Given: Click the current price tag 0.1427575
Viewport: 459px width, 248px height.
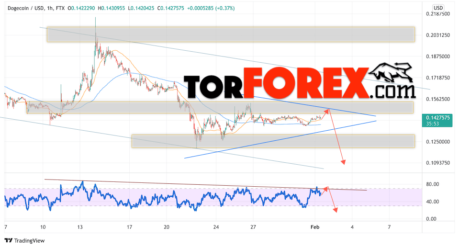Looking at the screenshot, I should [x=437, y=118].
